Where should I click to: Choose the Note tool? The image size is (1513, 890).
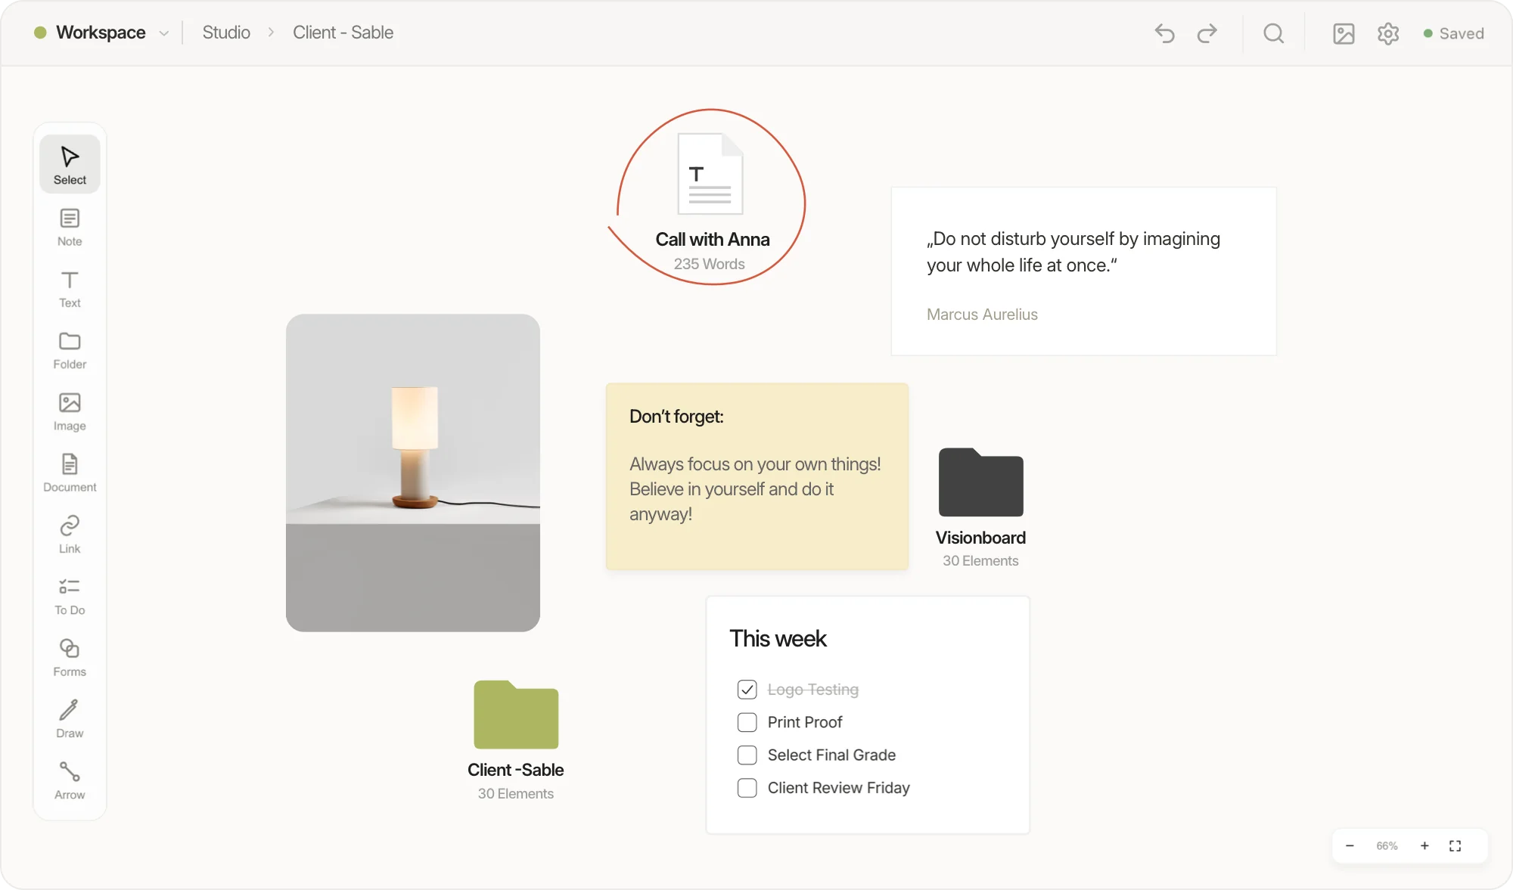click(x=70, y=227)
